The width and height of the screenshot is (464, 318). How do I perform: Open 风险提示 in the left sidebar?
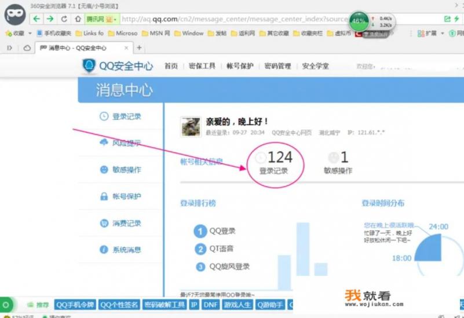click(120, 143)
